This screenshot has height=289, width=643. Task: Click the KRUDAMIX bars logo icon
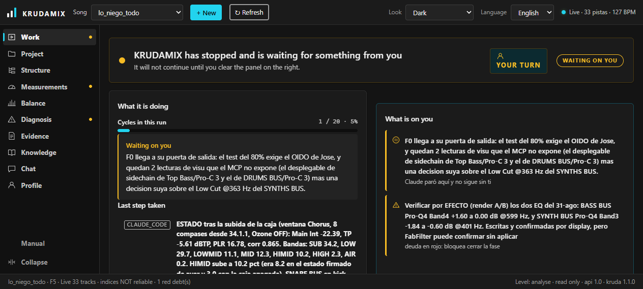pyautogui.click(x=11, y=13)
